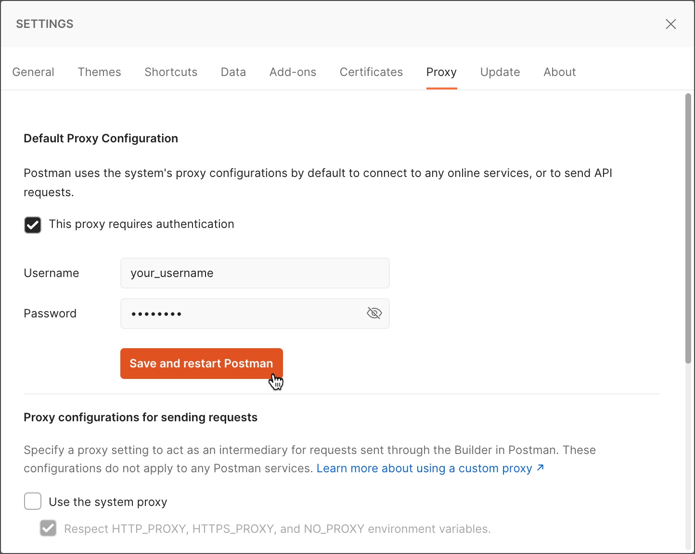
Task: Click Save and restart Postman
Action: point(201,363)
